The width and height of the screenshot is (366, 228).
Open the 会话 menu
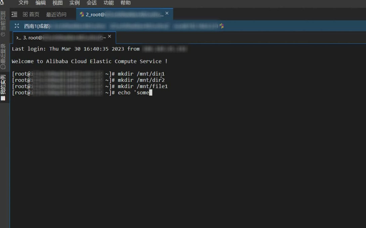(x=91, y=3)
